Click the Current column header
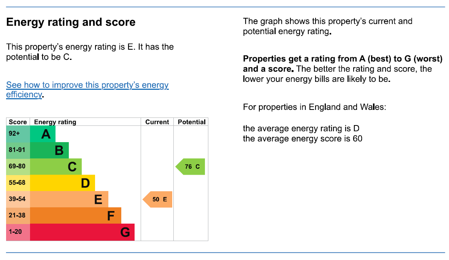The height and width of the screenshot is (260, 449). click(x=157, y=122)
